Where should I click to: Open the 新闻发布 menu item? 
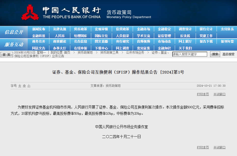pos(39,29)
